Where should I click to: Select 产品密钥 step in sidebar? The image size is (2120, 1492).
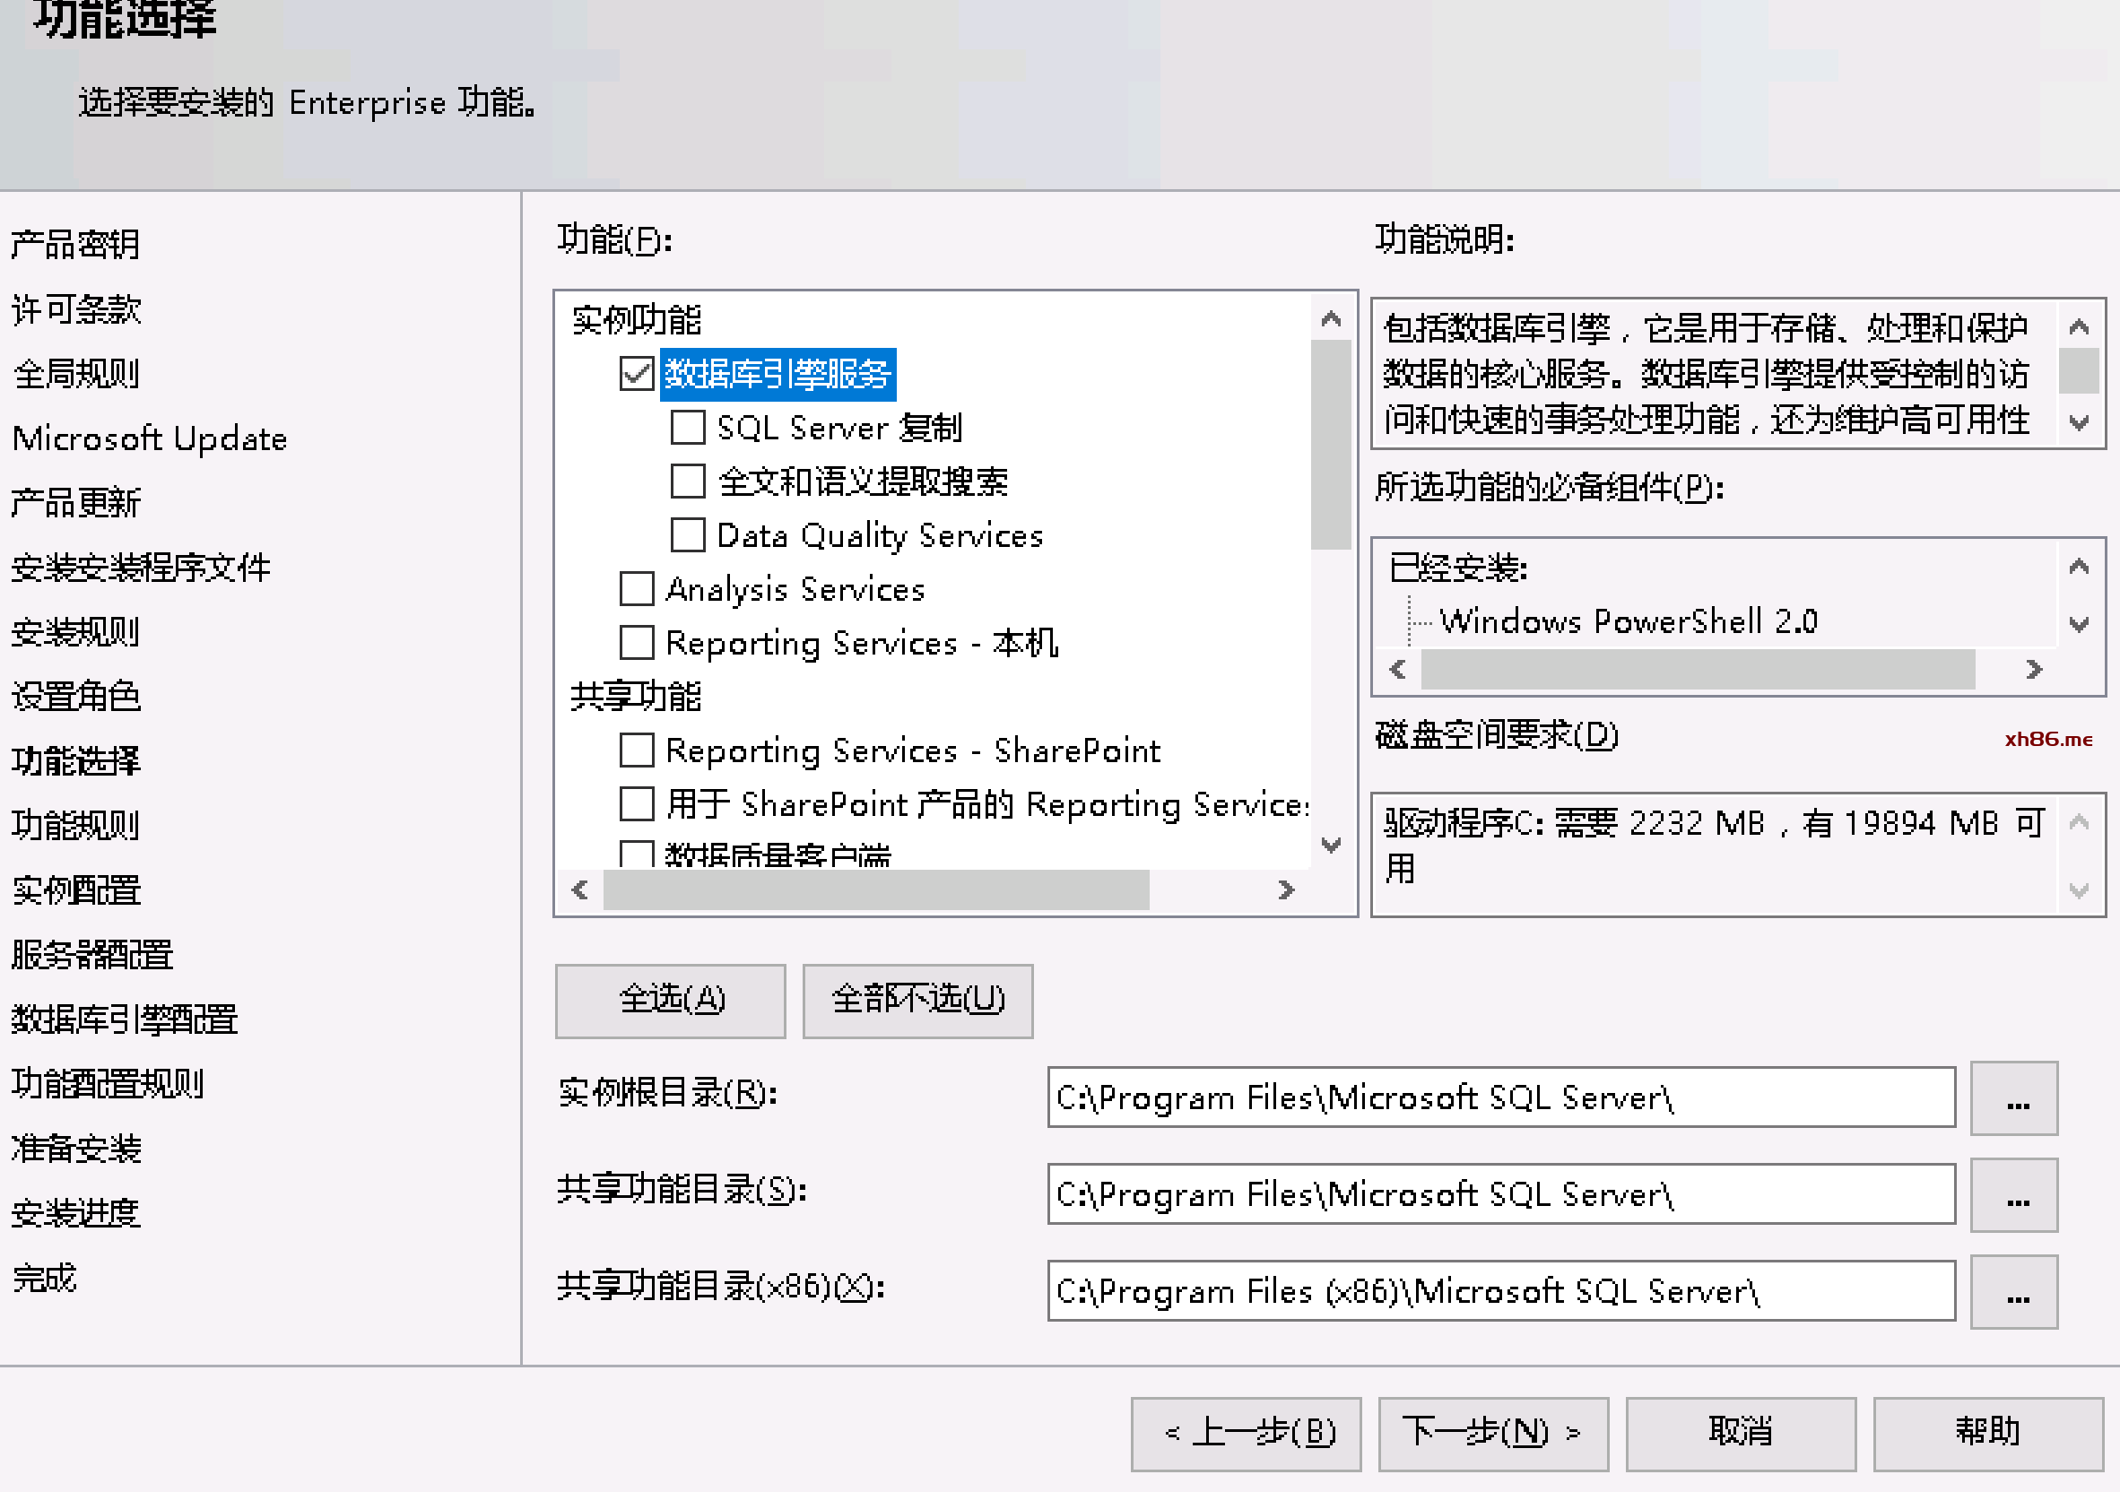(75, 245)
